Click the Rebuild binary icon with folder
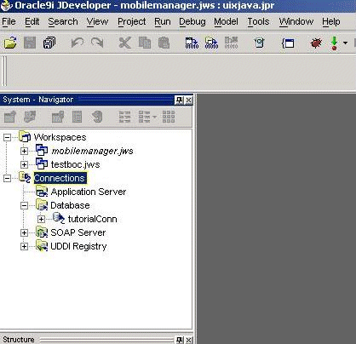Image resolution: width=356 pixels, height=344 pixels. [211, 43]
